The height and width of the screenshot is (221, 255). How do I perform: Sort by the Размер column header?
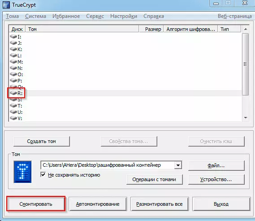point(151,29)
